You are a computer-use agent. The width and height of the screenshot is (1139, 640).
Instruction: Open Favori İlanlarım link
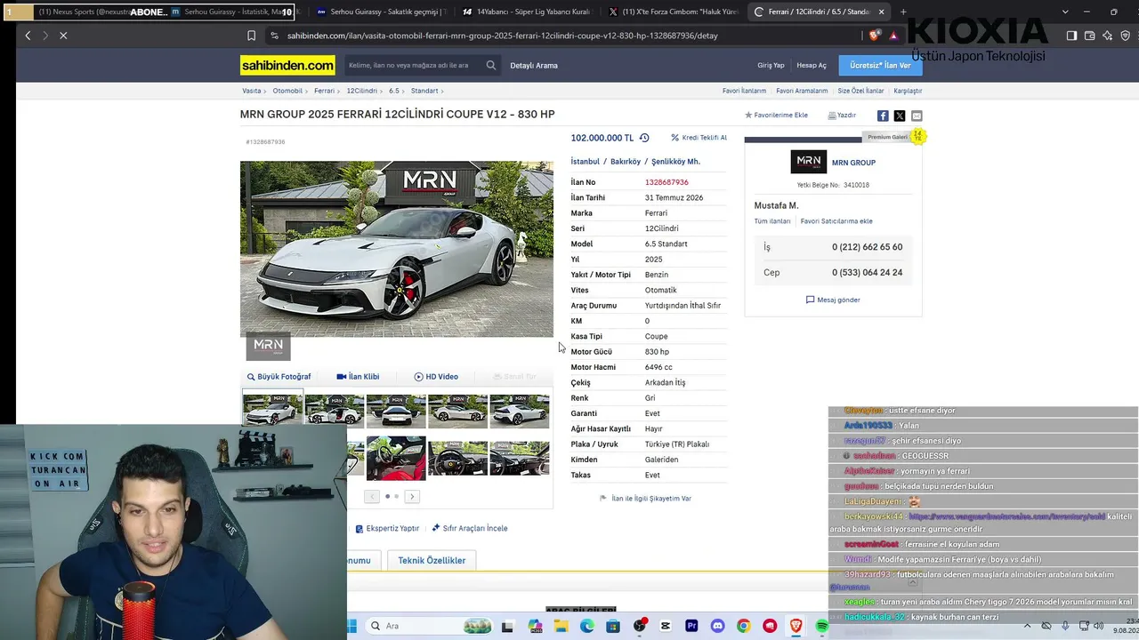744,91
